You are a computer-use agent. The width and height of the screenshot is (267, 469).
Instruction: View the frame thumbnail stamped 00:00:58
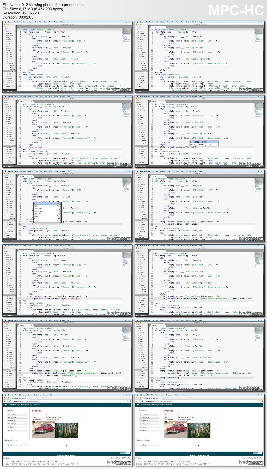point(200,206)
